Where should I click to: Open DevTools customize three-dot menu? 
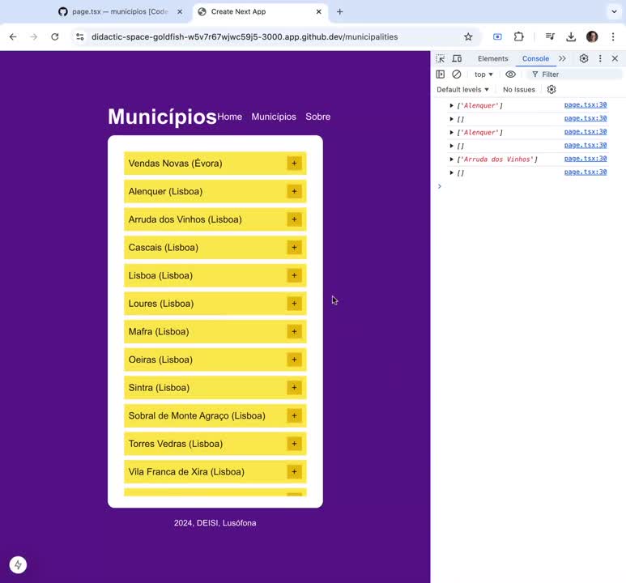599,58
